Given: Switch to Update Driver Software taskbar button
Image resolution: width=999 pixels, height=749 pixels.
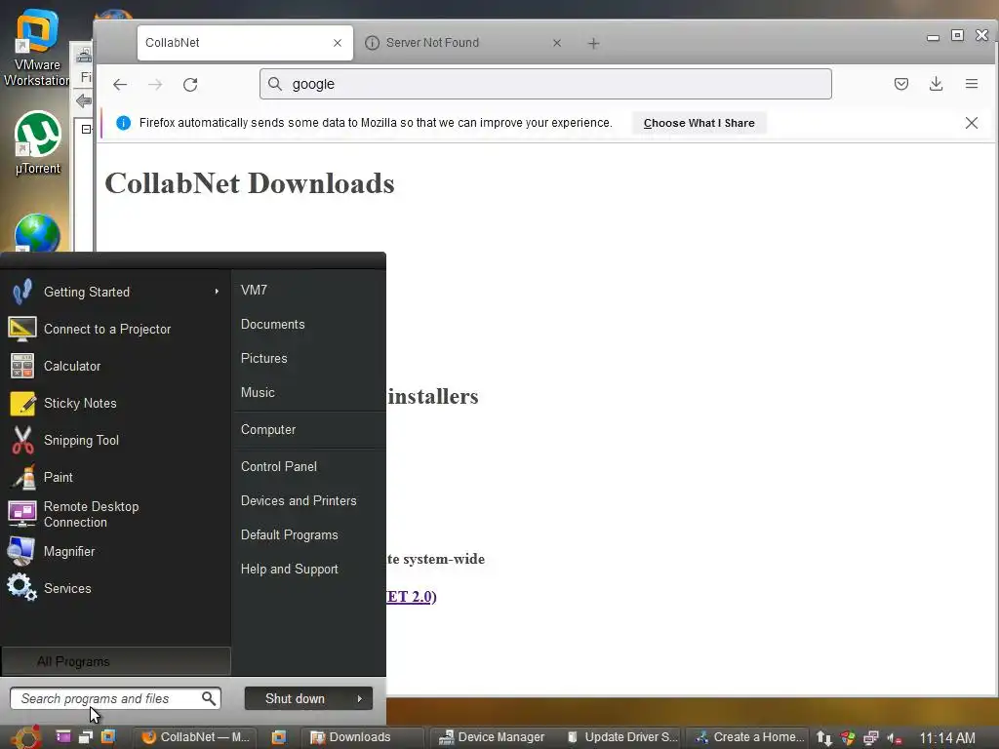Looking at the screenshot, I should point(622,737).
